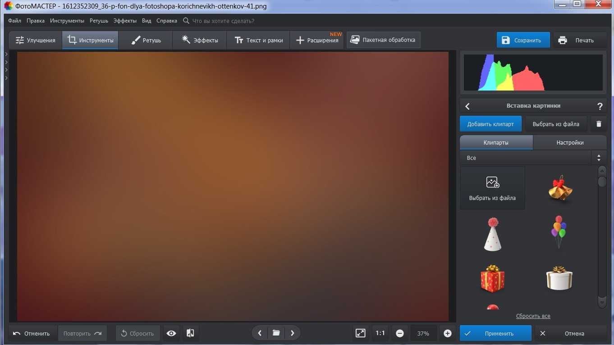Zoom in with the plus icon
This screenshot has height=345, width=614.
pos(447,333)
